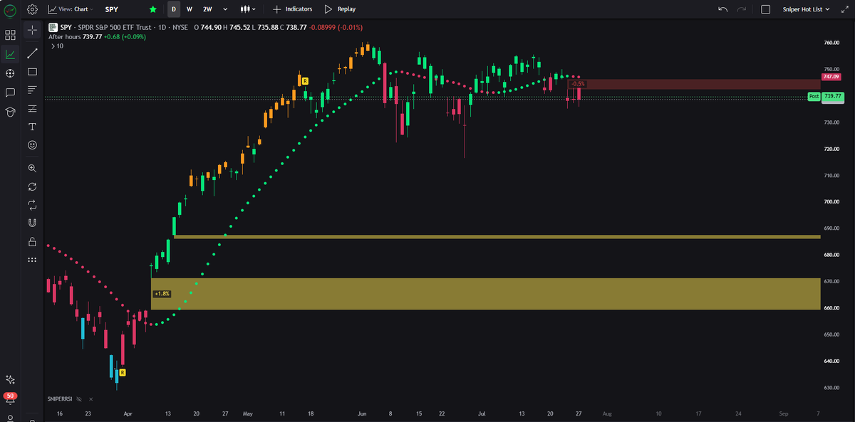Click the +1.8% zone label

point(162,294)
